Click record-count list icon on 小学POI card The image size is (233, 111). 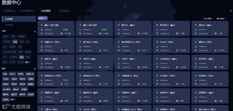click(x=139, y=67)
